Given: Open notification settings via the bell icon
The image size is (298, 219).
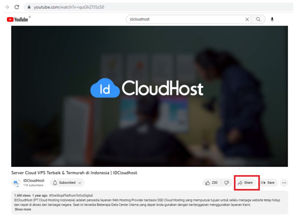Looking at the screenshot, I should 55,183.
